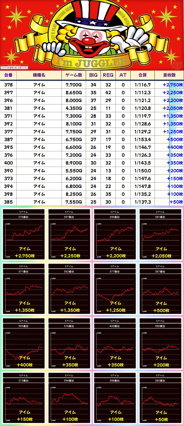Click the small warning label in banner corner
The width and height of the screenshot is (184, 426).
click(x=14, y=67)
